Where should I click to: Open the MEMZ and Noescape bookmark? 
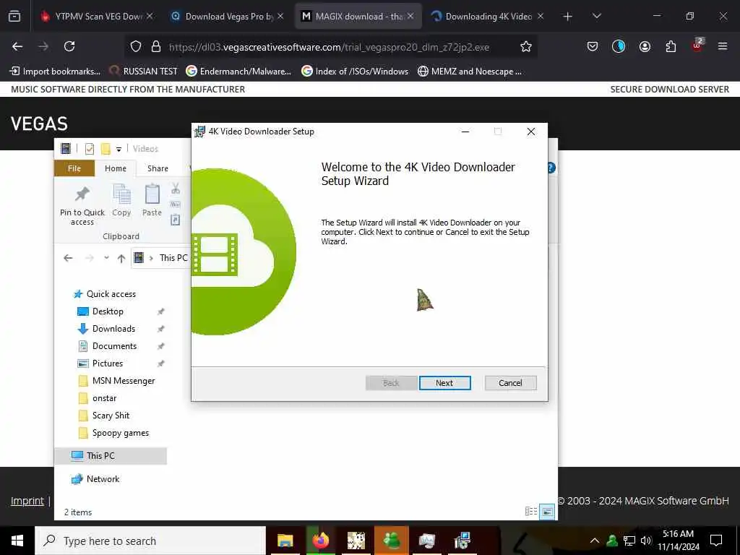470,72
